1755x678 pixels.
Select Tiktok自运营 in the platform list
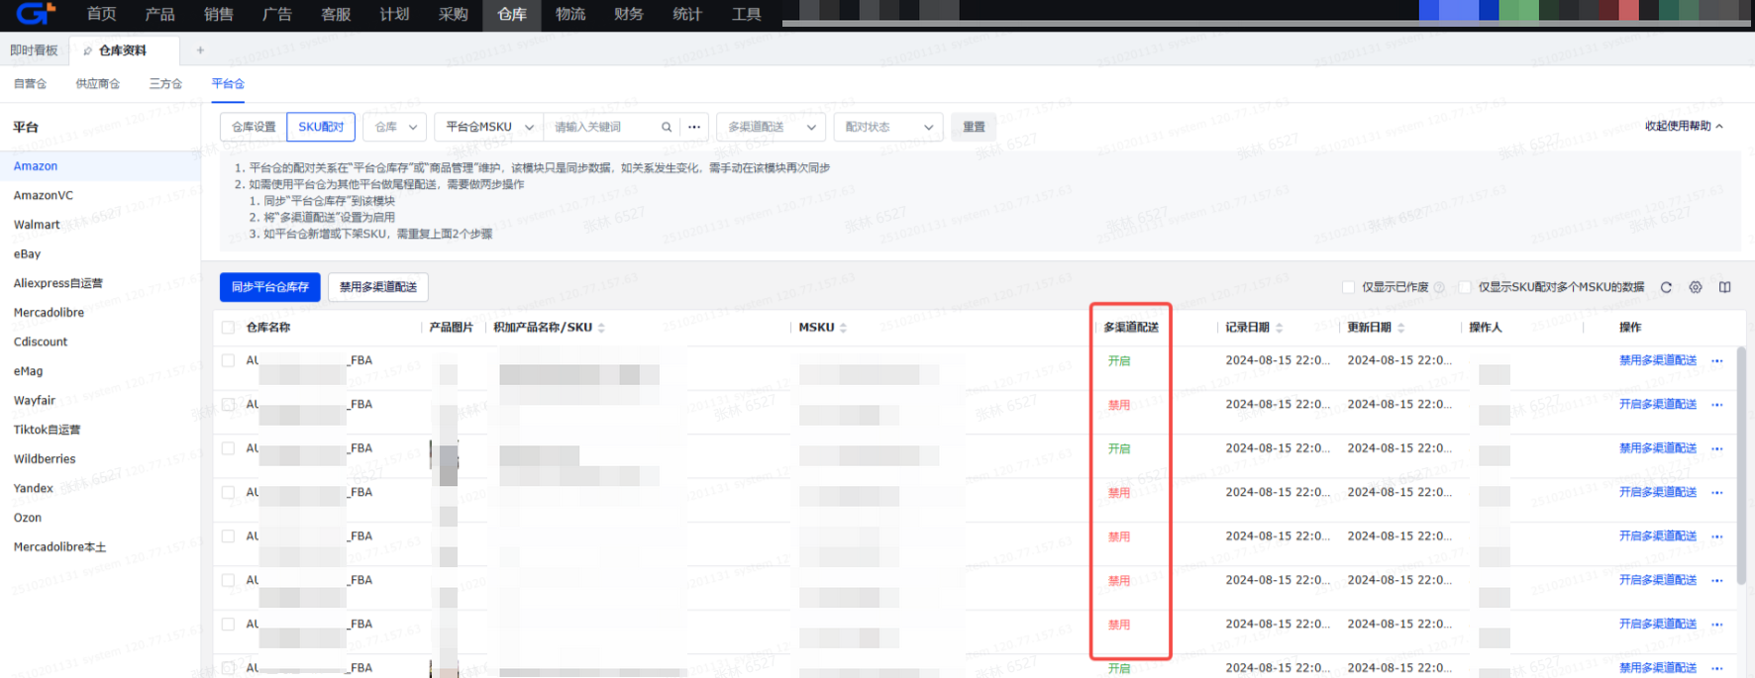coord(47,430)
